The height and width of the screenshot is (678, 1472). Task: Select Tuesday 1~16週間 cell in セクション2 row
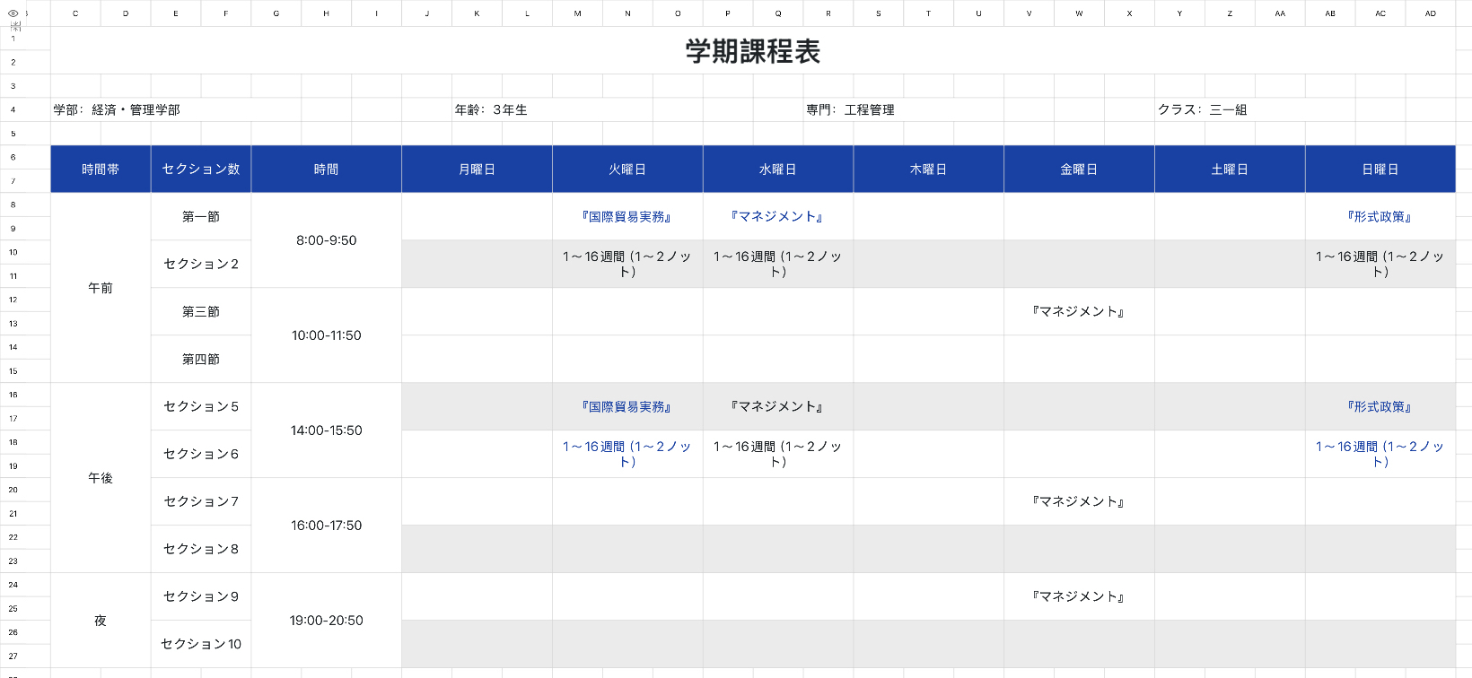tap(627, 264)
